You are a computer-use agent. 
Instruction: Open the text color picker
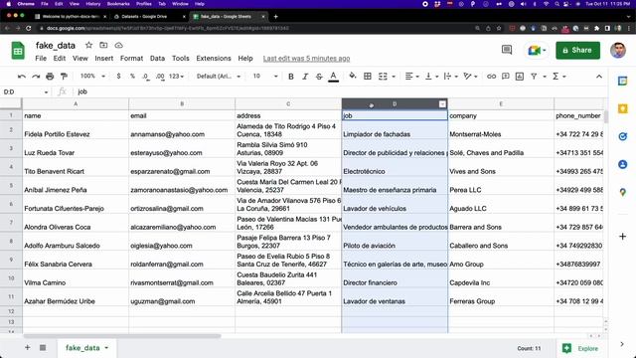(x=334, y=77)
